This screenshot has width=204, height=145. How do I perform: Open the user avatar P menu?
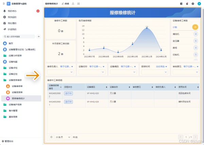pos(199,4)
